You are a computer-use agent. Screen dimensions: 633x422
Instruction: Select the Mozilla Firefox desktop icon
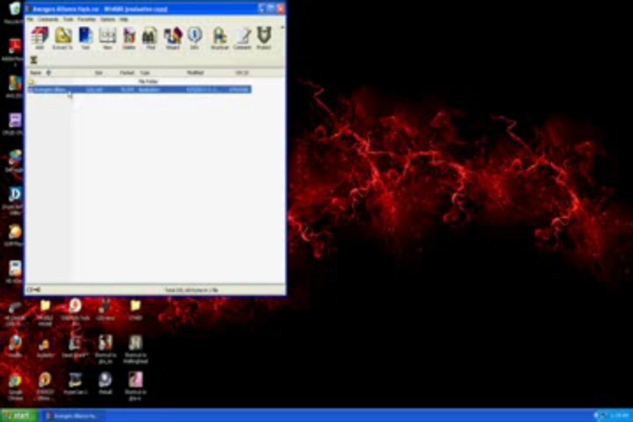pos(15,346)
